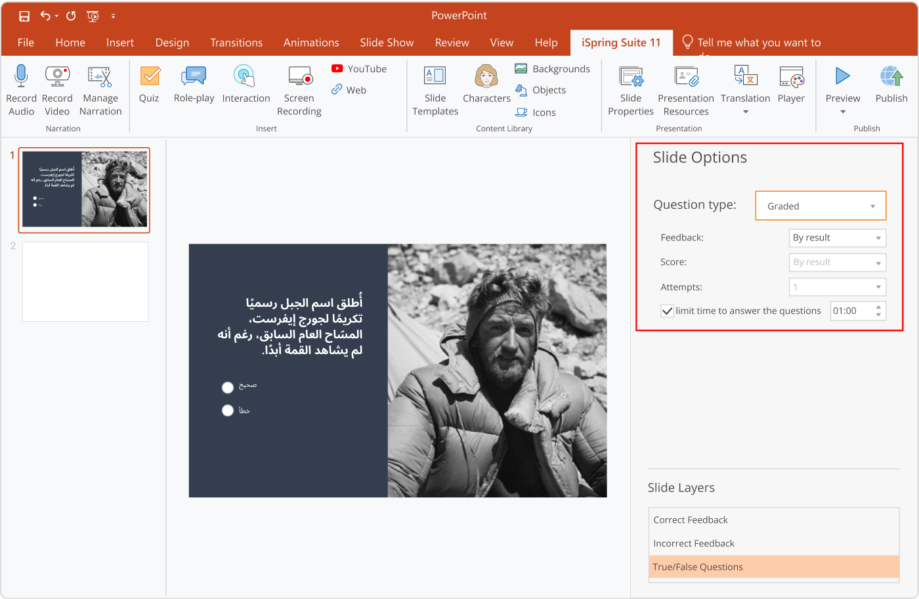Open Icons in Content Library
The image size is (919, 599).
(535, 112)
